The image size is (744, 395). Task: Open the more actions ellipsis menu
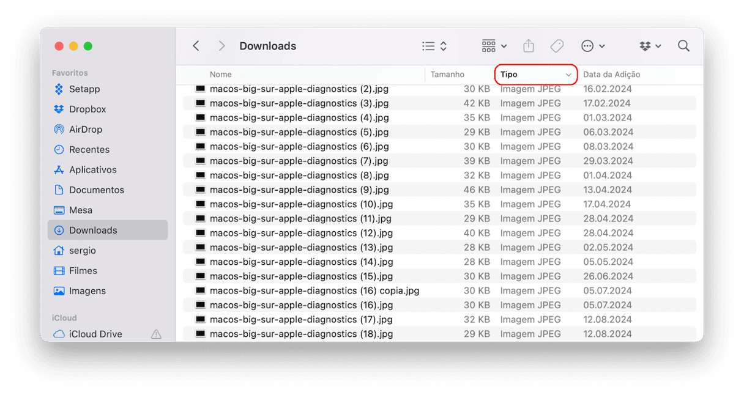pyautogui.click(x=592, y=46)
